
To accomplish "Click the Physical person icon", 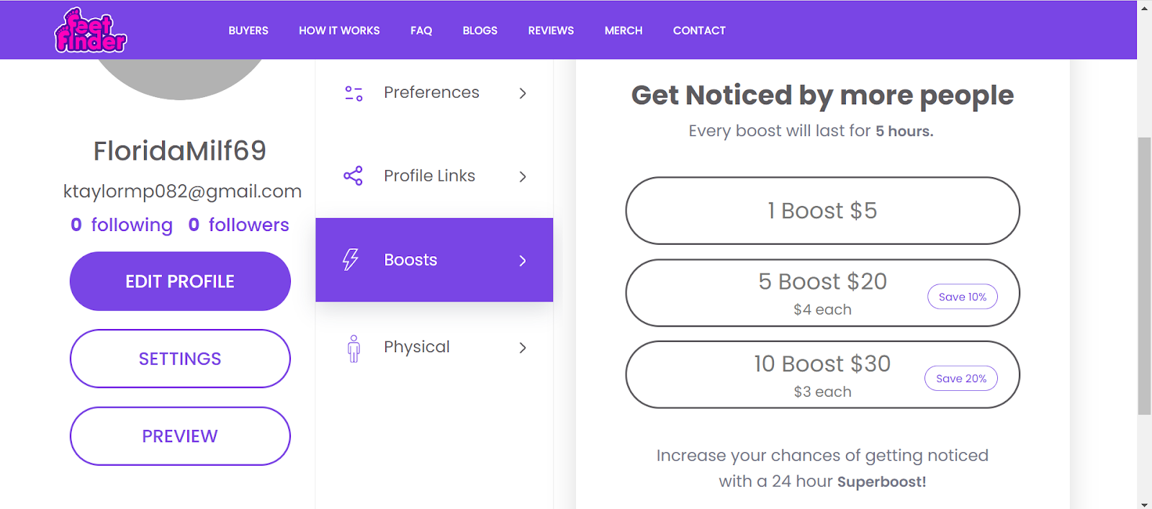I will point(354,348).
